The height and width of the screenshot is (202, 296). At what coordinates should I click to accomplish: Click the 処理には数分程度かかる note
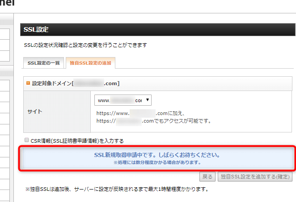click(x=156, y=163)
